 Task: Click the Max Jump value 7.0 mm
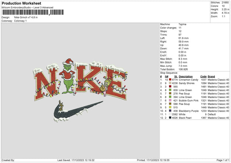183,66
